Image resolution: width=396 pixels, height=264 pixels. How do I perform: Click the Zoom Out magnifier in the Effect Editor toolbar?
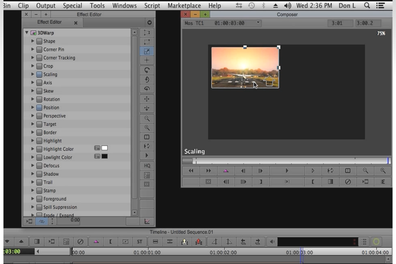[x=147, y=118]
